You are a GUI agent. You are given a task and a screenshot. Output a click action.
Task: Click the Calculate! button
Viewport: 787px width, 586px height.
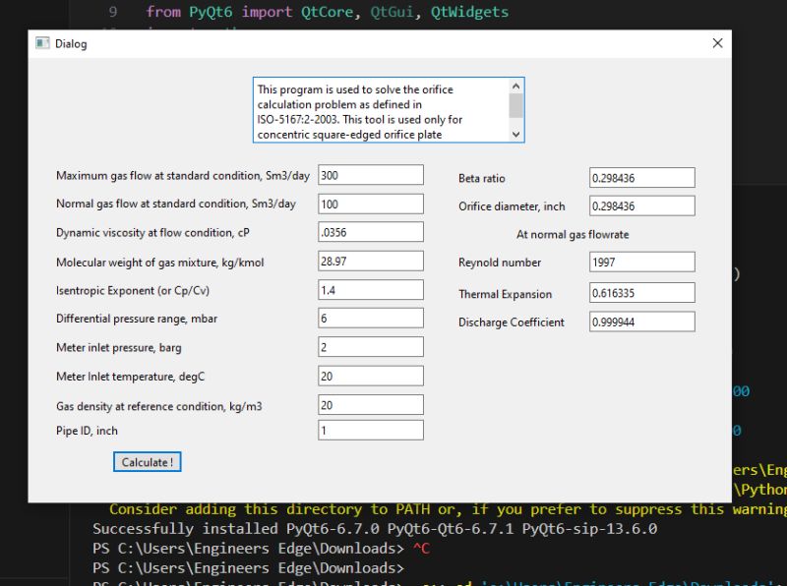pos(147,461)
